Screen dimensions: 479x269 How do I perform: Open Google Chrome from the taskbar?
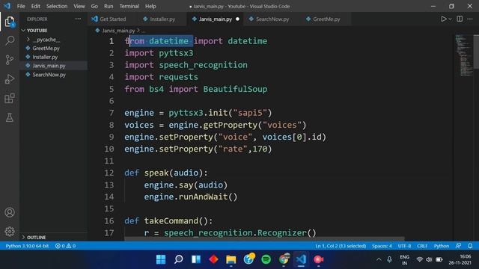click(x=284, y=259)
